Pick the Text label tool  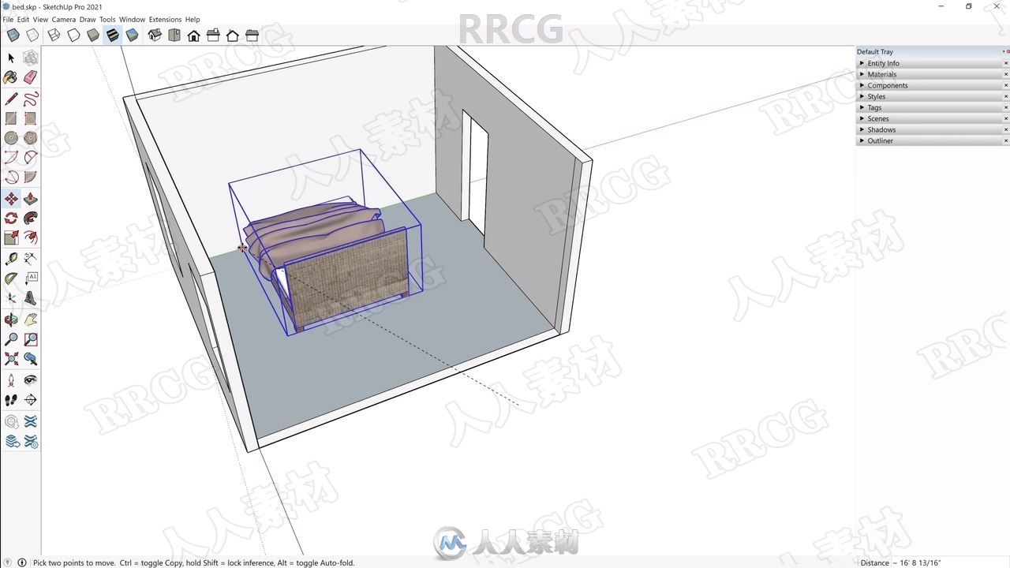click(x=31, y=278)
